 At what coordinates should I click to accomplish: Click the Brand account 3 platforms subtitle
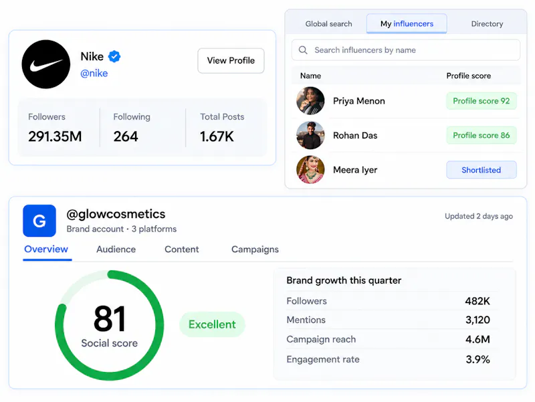(122, 229)
